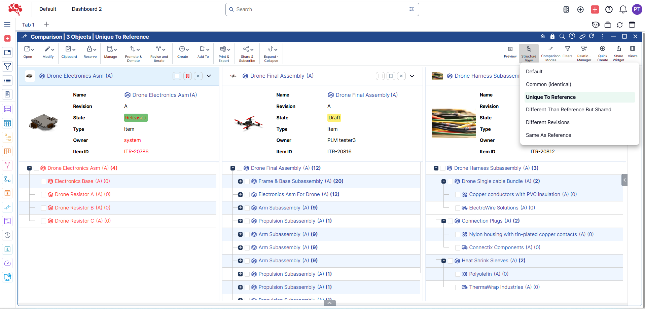Check the Electronics Base checkbox
This screenshot has height=309, width=645.
pos(43,182)
